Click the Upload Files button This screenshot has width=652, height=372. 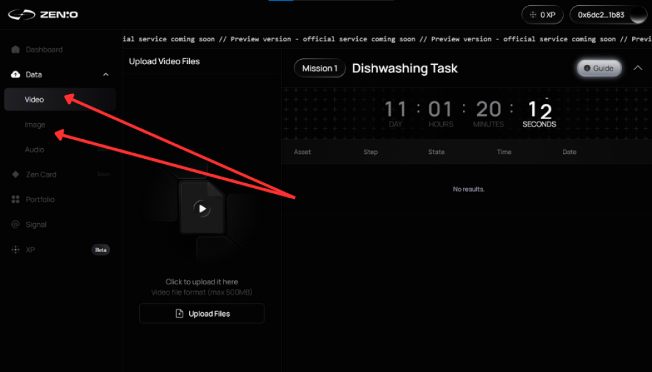[202, 313]
